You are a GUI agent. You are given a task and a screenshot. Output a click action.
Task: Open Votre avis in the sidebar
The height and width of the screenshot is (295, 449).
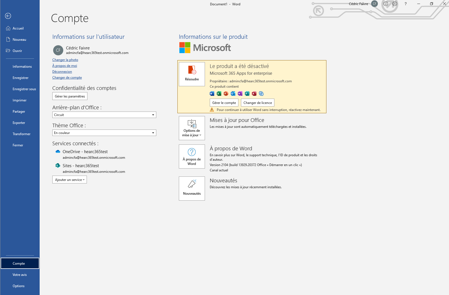click(x=20, y=275)
